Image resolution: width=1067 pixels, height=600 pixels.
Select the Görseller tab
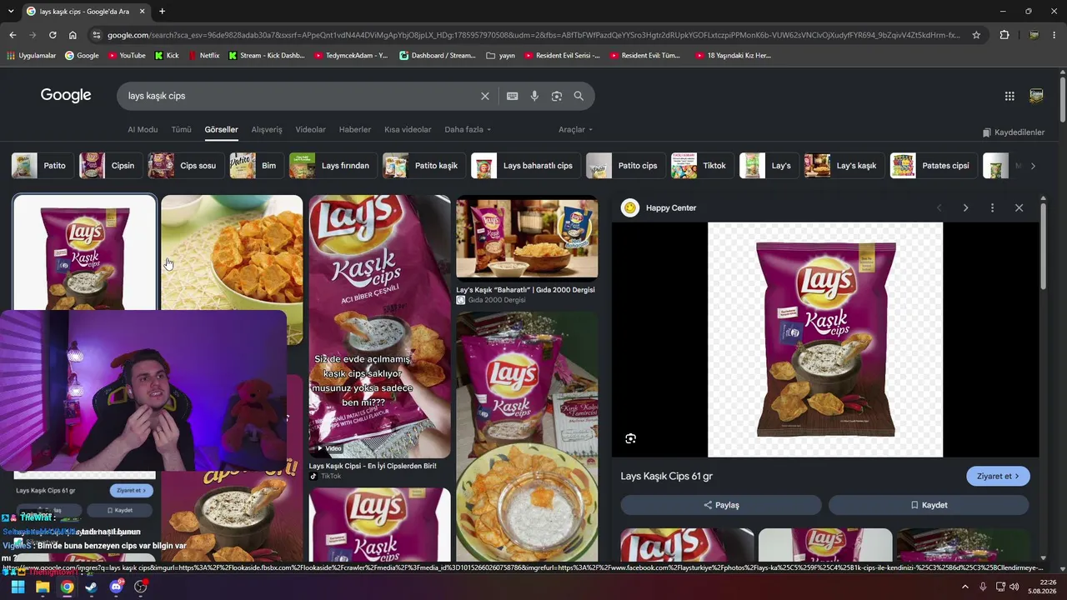tap(221, 129)
